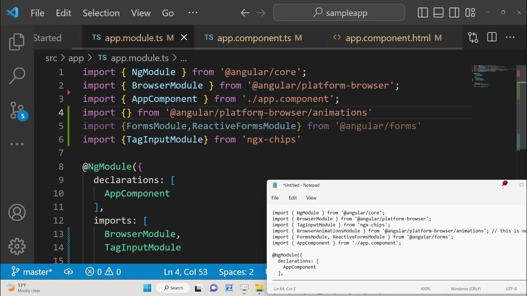Toggle the primary side bar layout
The height and width of the screenshot is (296, 527).
tap(423, 13)
